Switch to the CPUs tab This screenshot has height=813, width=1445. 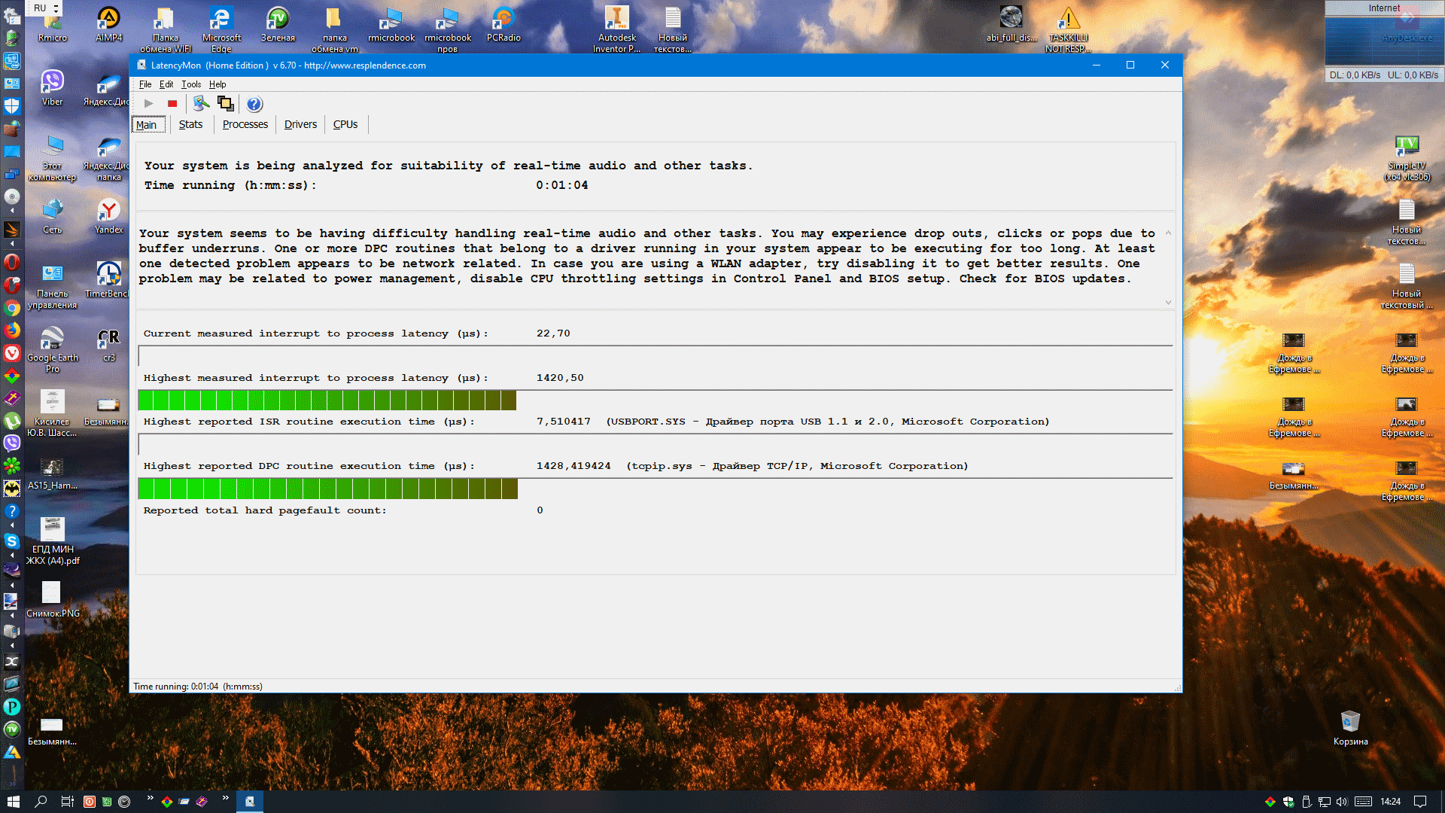(345, 125)
